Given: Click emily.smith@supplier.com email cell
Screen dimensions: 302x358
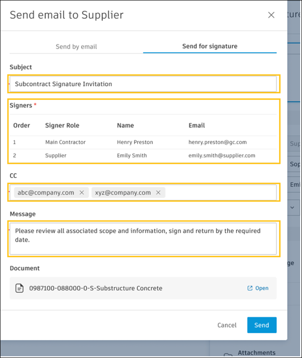Looking at the screenshot, I should pyautogui.click(x=222, y=155).
